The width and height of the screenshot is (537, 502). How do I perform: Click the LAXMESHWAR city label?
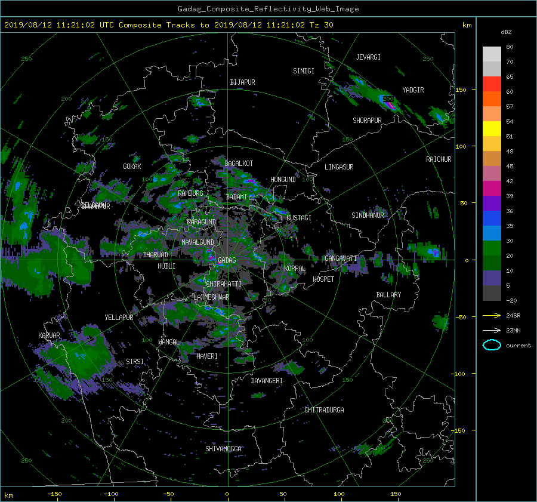point(211,297)
